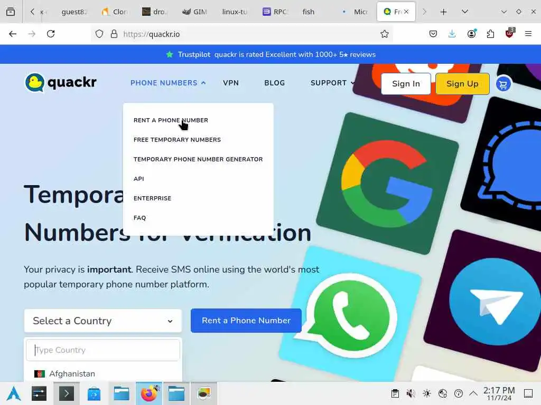Switch to the guest8 tab

coord(73,12)
